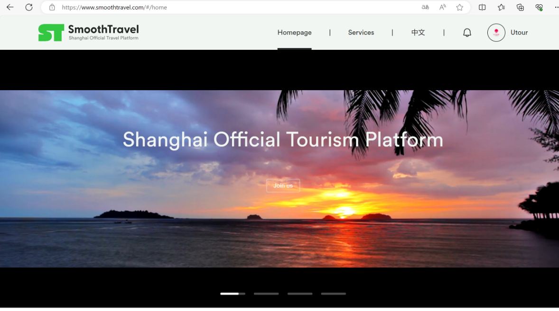The image size is (559, 311).
Task: Open the Services menu item
Action: coord(361,33)
